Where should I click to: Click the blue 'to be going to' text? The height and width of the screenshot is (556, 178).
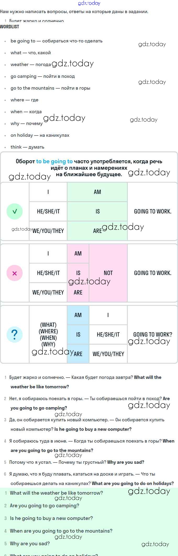pos(54,161)
